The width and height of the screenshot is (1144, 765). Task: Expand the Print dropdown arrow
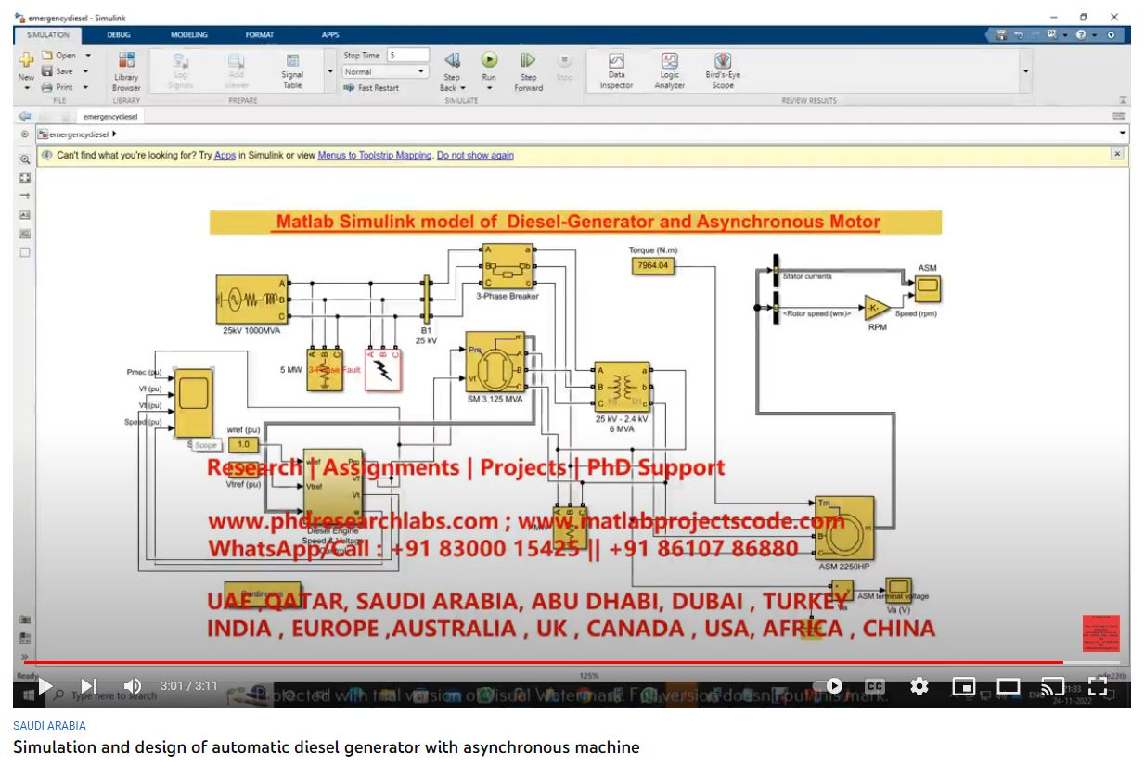point(85,87)
